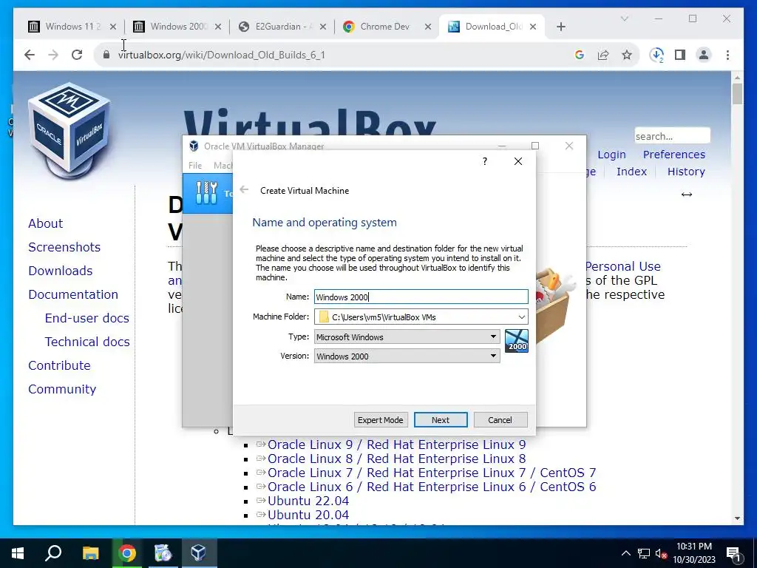This screenshot has height=568, width=757.
Task: Click the wizard back arrow
Action: pos(244,190)
